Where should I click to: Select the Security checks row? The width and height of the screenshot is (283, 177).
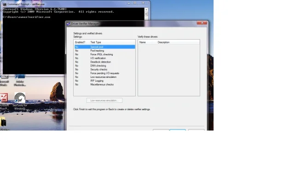click(x=104, y=70)
